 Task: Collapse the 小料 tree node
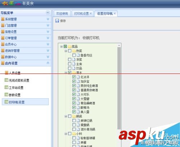click(66, 134)
